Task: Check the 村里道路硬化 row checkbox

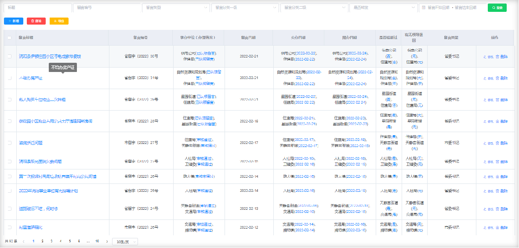Action: 10,227
